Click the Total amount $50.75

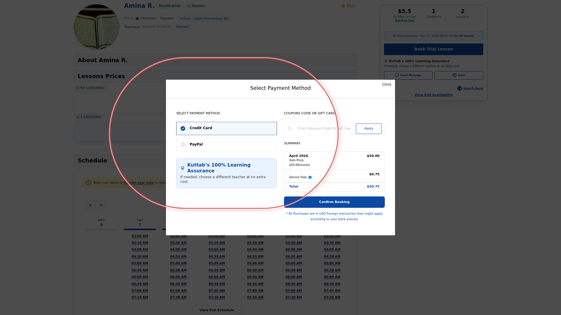click(373, 187)
